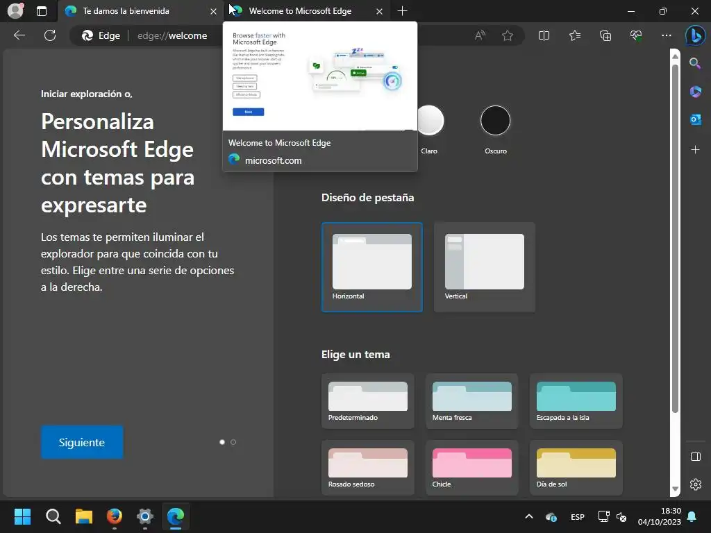Select the Menta fresca theme
711x533 pixels.
coord(472,401)
